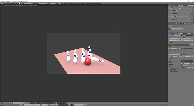Switch lens type to Orthographic
This screenshot has width=194, height=106.
[181, 33]
